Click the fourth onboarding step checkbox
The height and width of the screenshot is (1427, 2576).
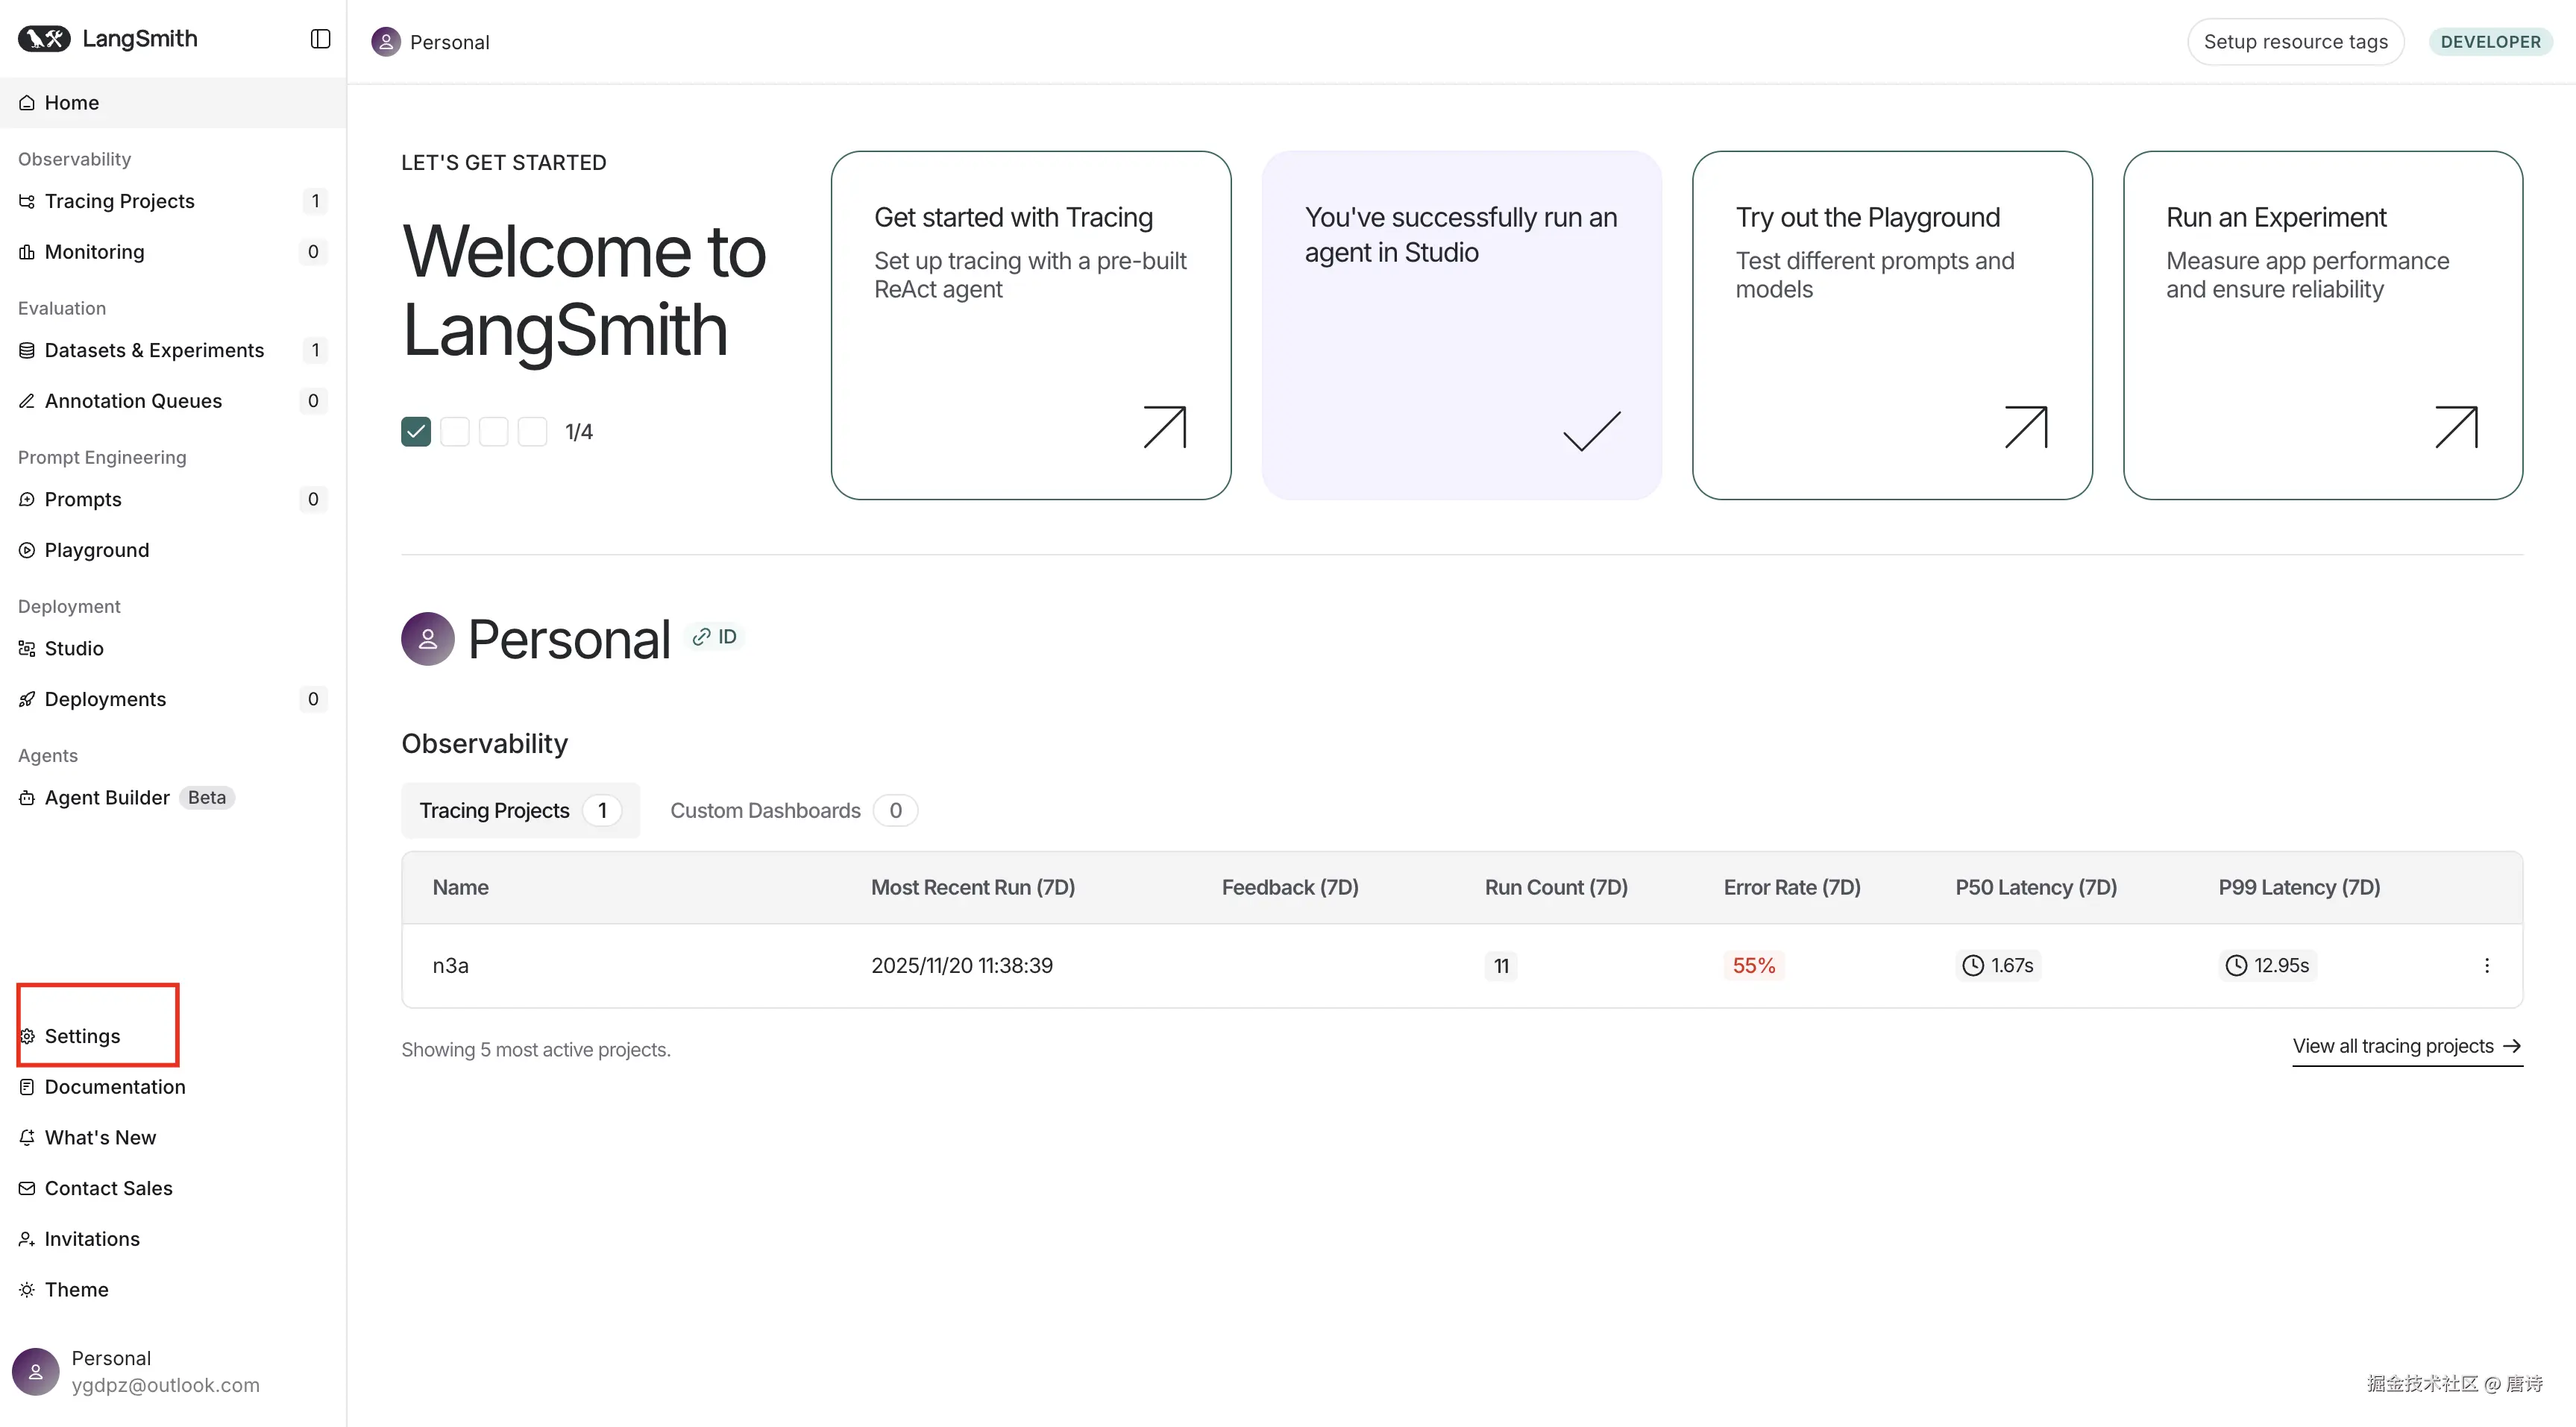pyautogui.click(x=532, y=432)
